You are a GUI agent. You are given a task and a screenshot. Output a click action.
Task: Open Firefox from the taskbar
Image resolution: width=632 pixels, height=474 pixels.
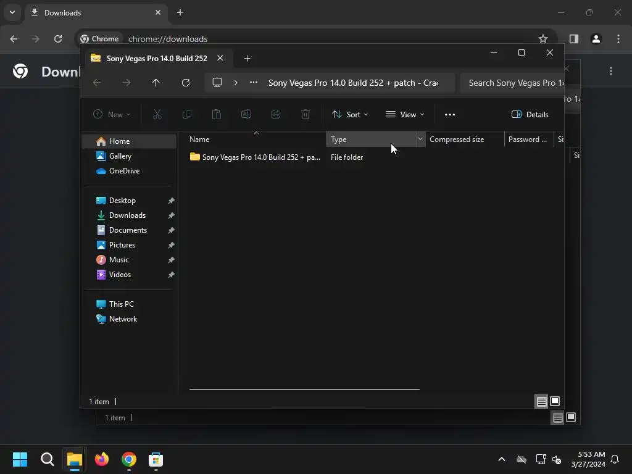102,459
